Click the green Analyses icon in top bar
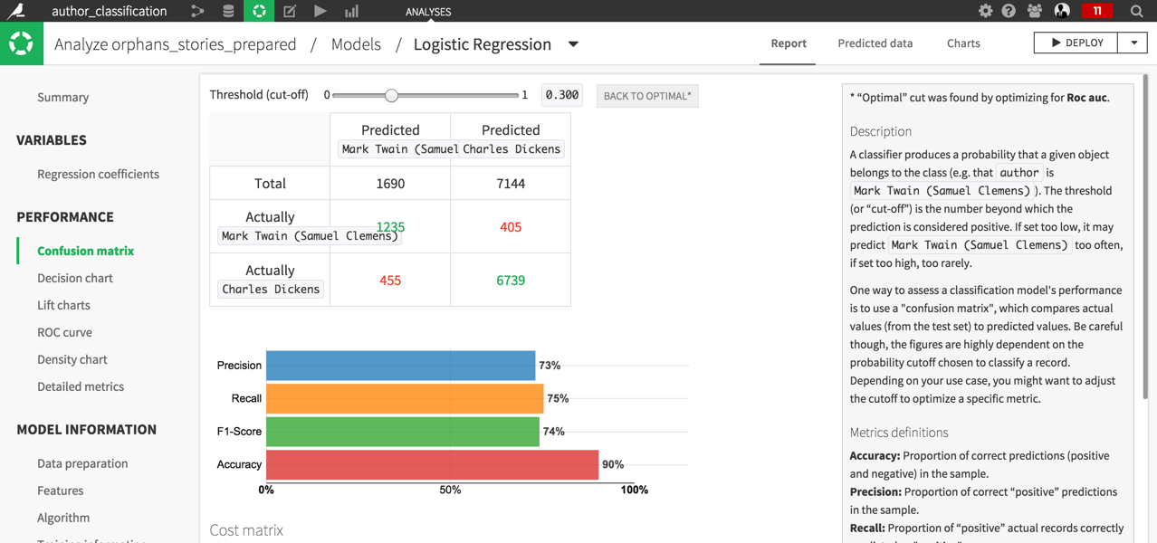Image resolution: width=1157 pixels, height=543 pixels. point(259,11)
